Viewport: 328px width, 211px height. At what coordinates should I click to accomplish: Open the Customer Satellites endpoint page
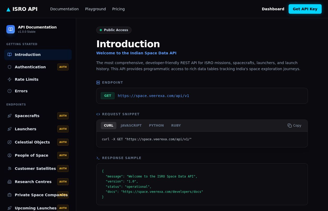pyautogui.click(x=38, y=169)
